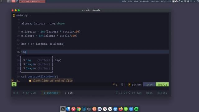Screen dimensions: 199x112
Task: Click the 0ibits label in tmux bar
Action: click(x=162, y=93)
